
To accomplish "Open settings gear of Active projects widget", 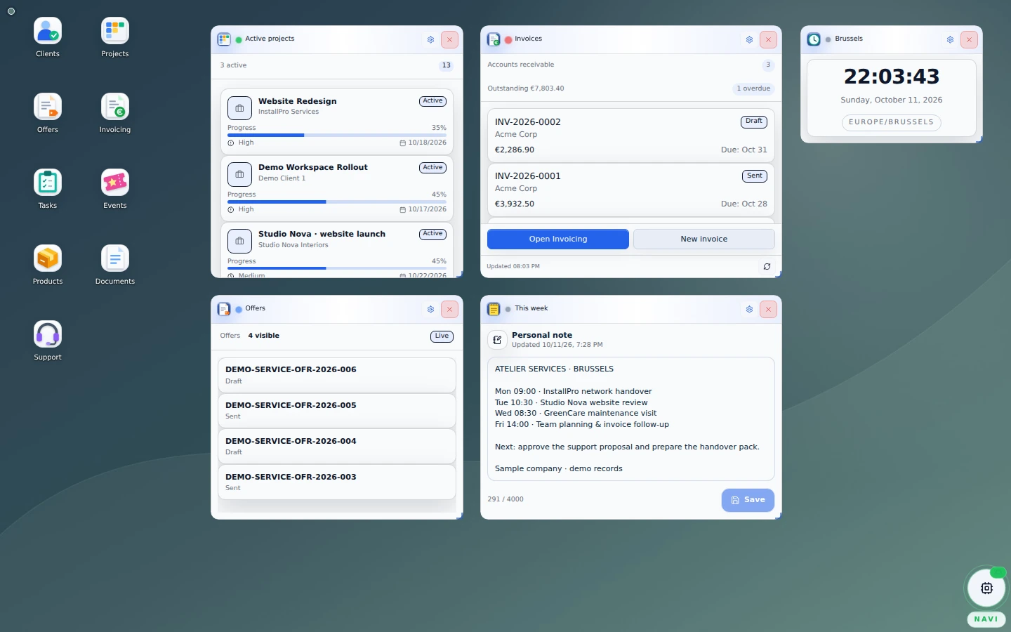I will pos(430,40).
